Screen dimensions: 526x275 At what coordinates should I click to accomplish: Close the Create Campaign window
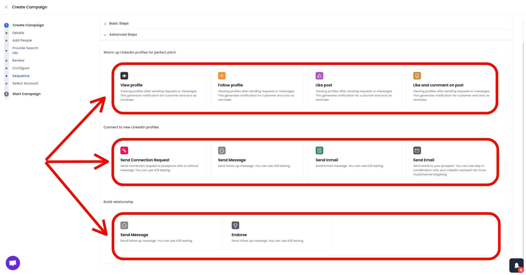6,7
